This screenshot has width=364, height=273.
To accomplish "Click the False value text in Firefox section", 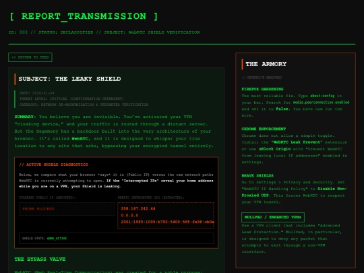I will click(x=282, y=109).
